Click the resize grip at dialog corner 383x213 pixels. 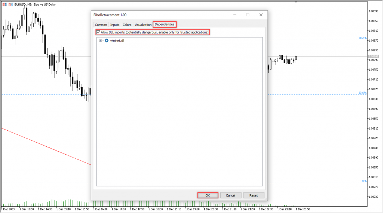click(x=266, y=199)
